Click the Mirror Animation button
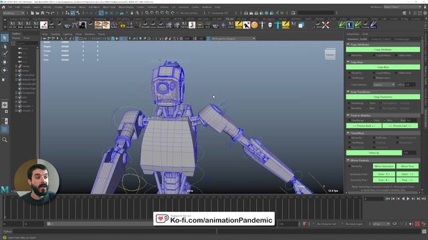Viewport: 428px width, 240px height. coord(384,166)
